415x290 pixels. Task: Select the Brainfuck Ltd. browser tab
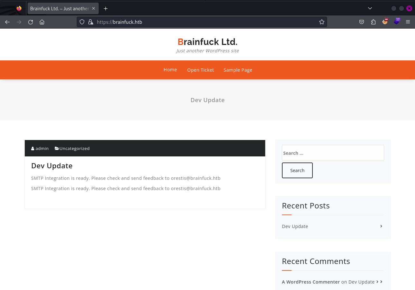[63, 9]
